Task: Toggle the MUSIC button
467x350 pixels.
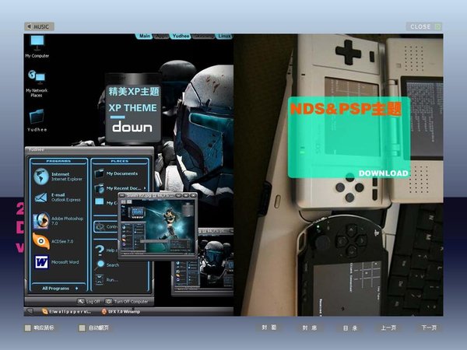Action: pos(39,26)
